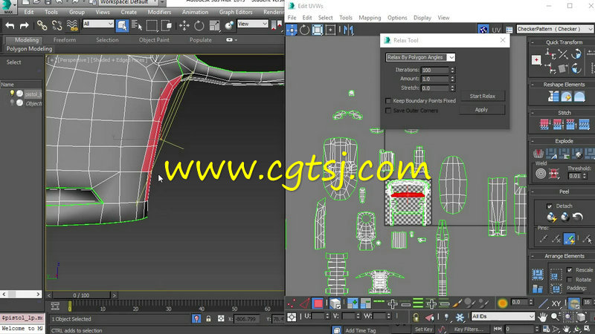Select the Link tool icon
Viewport: 595px width, 334px height.
pyautogui.click(x=42, y=25)
